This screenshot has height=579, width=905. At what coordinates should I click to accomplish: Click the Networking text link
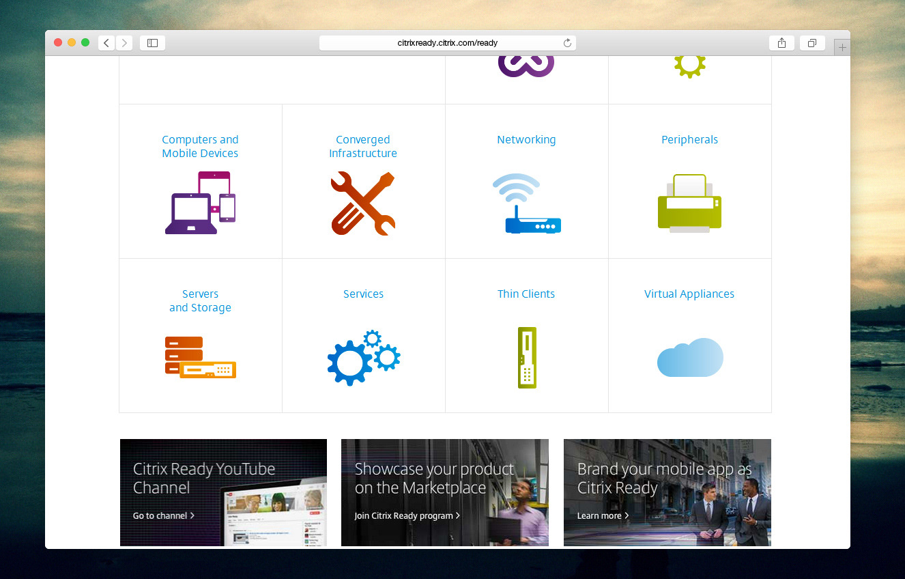[x=526, y=139]
